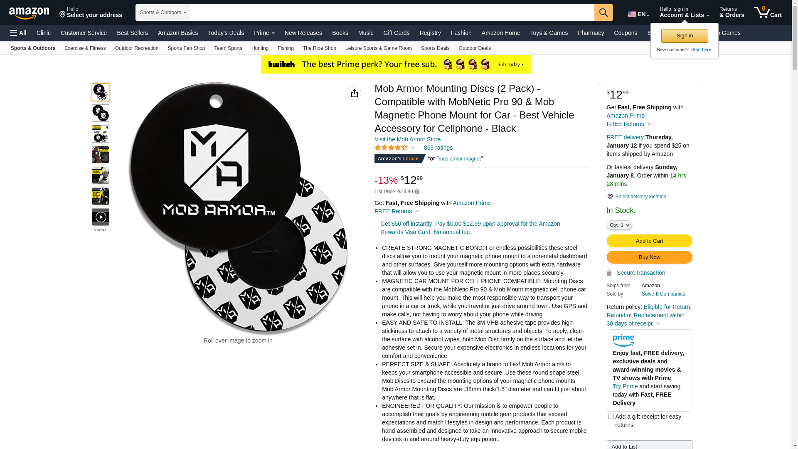The image size is (798, 449).
Task: Select delivery location pin
Action: [x=610, y=197]
